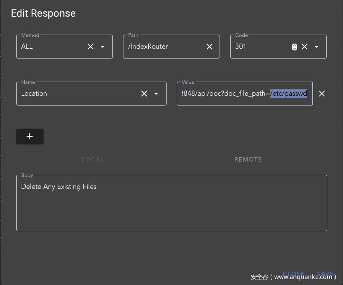Viewport: 343px width, 285px height.
Task: Clear the Path field /IndexRouter
Action: pyautogui.click(x=209, y=47)
